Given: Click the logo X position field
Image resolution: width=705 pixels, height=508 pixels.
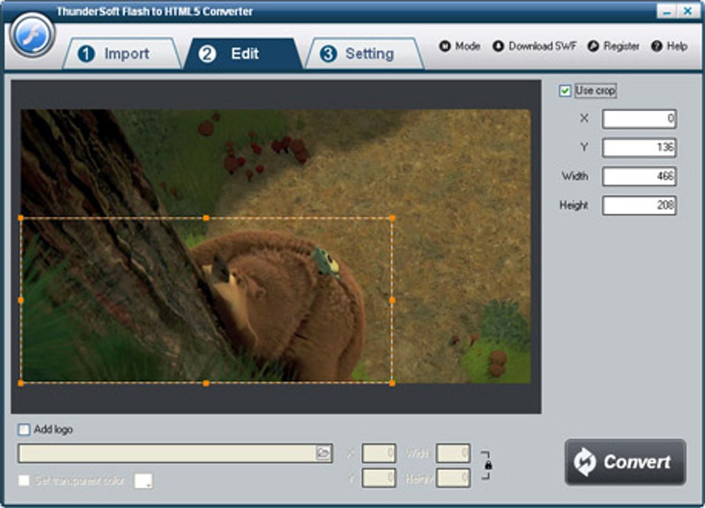Looking at the screenshot, I should click(x=379, y=453).
